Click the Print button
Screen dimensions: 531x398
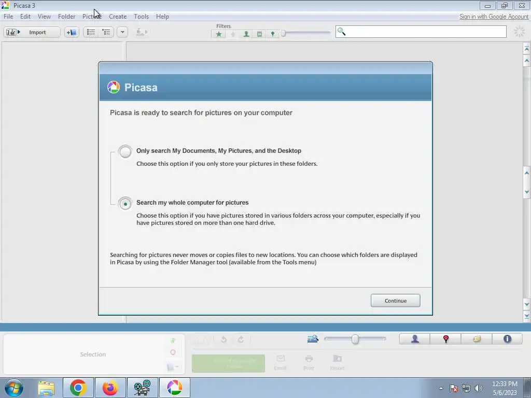[x=309, y=362]
